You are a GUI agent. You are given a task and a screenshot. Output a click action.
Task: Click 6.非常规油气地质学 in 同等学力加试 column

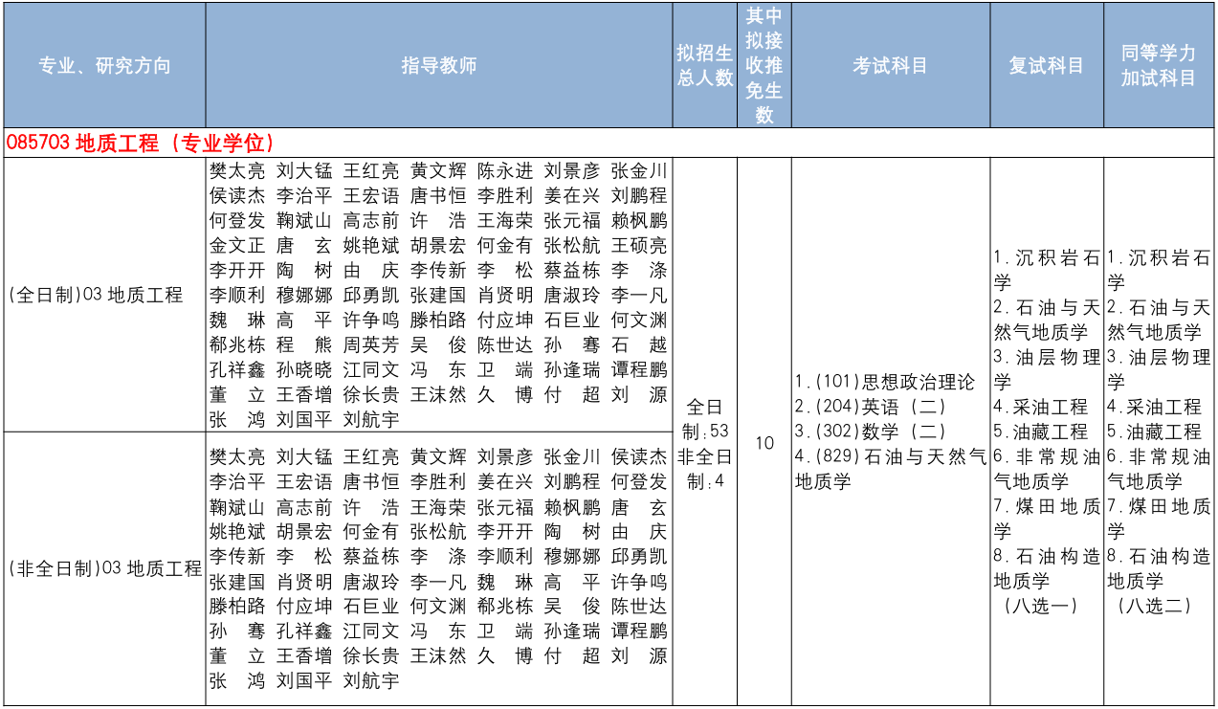(1159, 469)
